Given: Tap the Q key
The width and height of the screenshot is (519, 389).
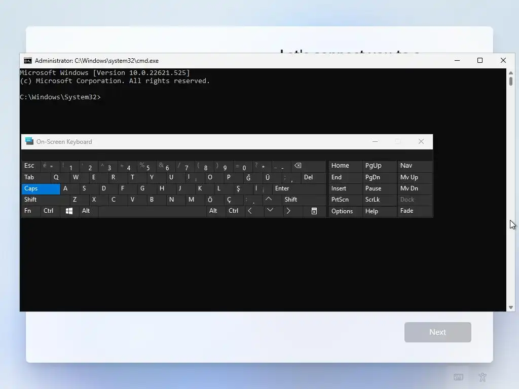Looking at the screenshot, I should tap(60, 177).
